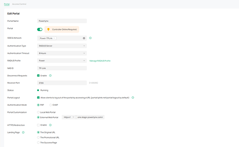
Task: Expand the Authentication Timeout dropdown
Action: (62, 53)
